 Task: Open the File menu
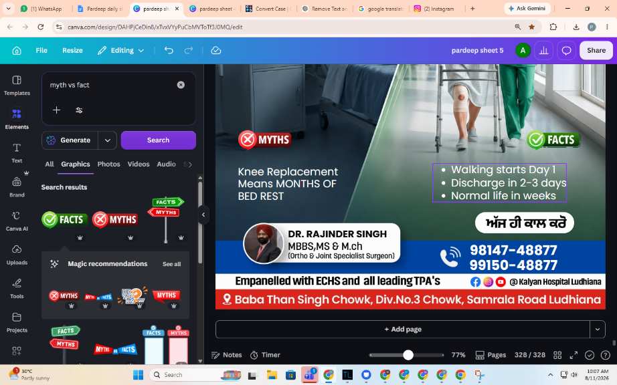click(x=41, y=50)
